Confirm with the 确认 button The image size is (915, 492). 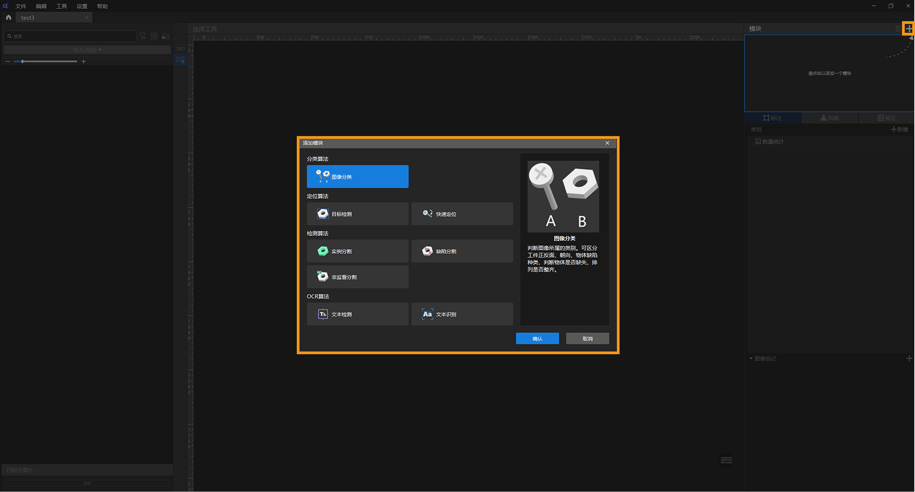(537, 338)
